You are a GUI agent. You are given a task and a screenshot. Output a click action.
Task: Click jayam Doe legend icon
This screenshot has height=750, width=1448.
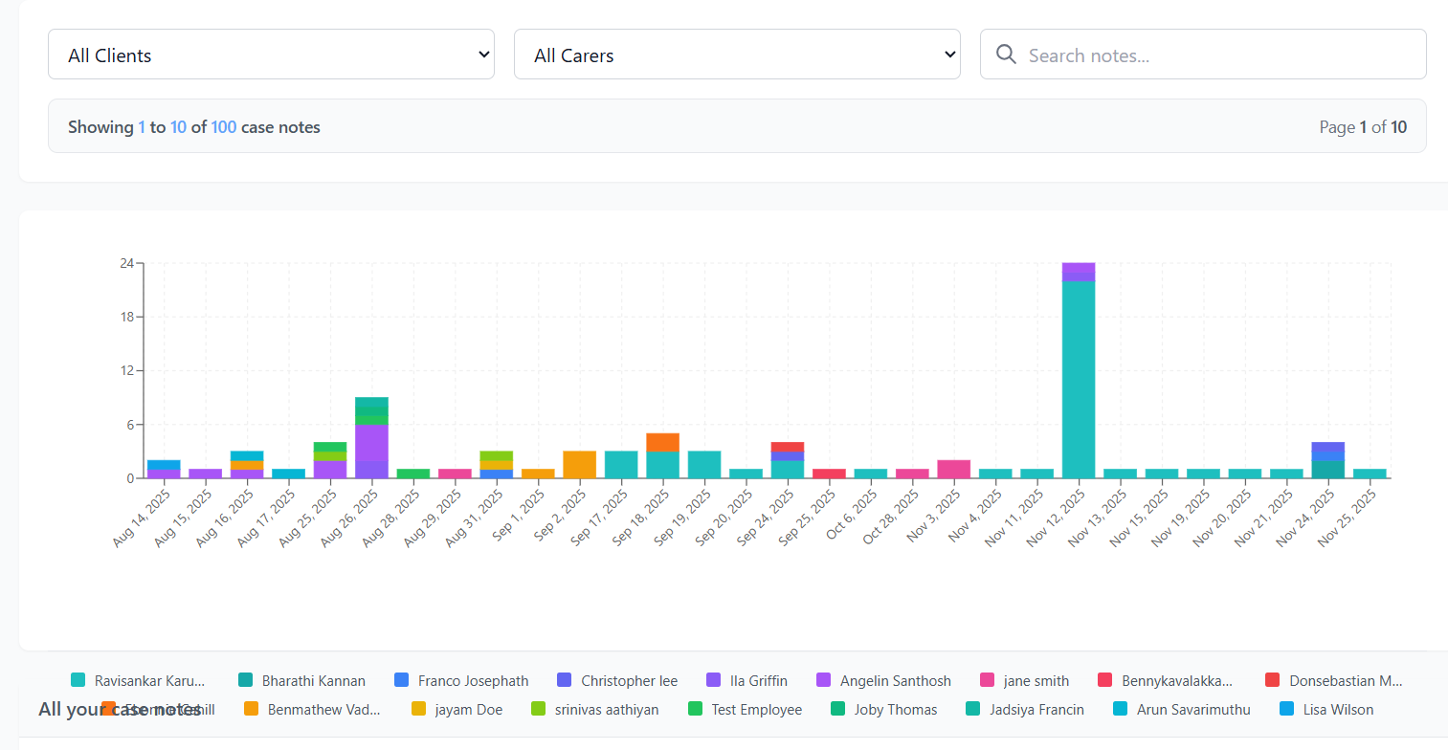pos(419,710)
